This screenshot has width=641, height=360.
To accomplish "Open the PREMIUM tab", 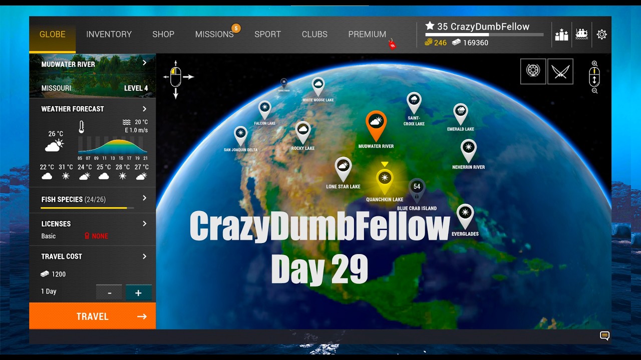I will [367, 34].
